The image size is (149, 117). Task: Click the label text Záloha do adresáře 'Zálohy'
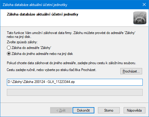coord(31,48)
